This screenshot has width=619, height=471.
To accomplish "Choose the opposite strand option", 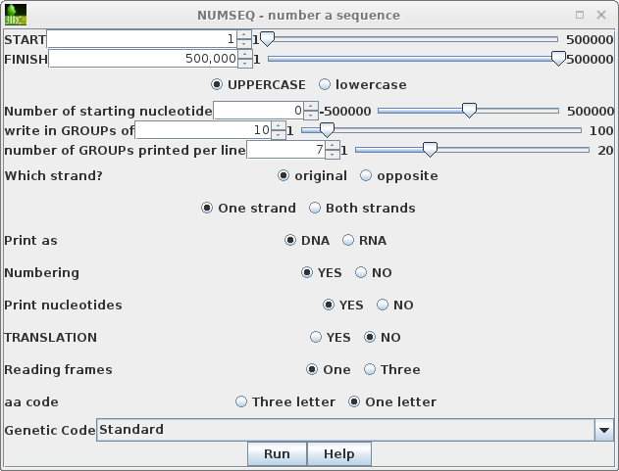I will [366, 176].
